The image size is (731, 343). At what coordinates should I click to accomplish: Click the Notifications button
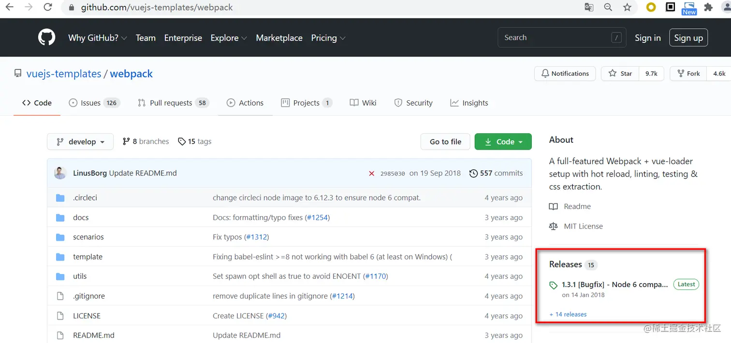[565, 73]
